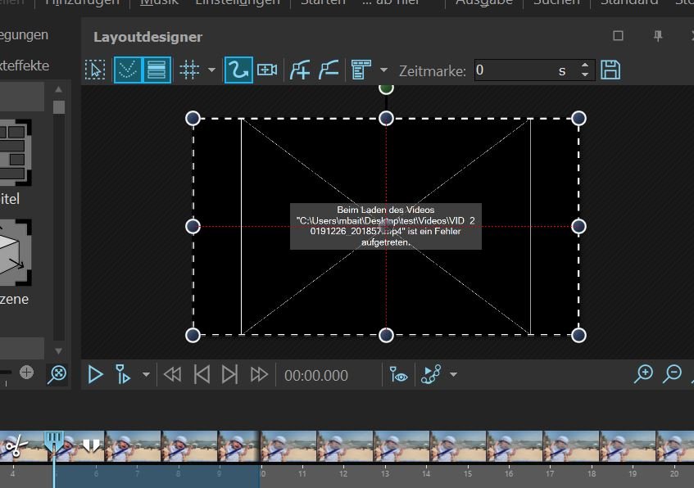Save layout with the floppy disk icon
694x488 pixels.
610,70
